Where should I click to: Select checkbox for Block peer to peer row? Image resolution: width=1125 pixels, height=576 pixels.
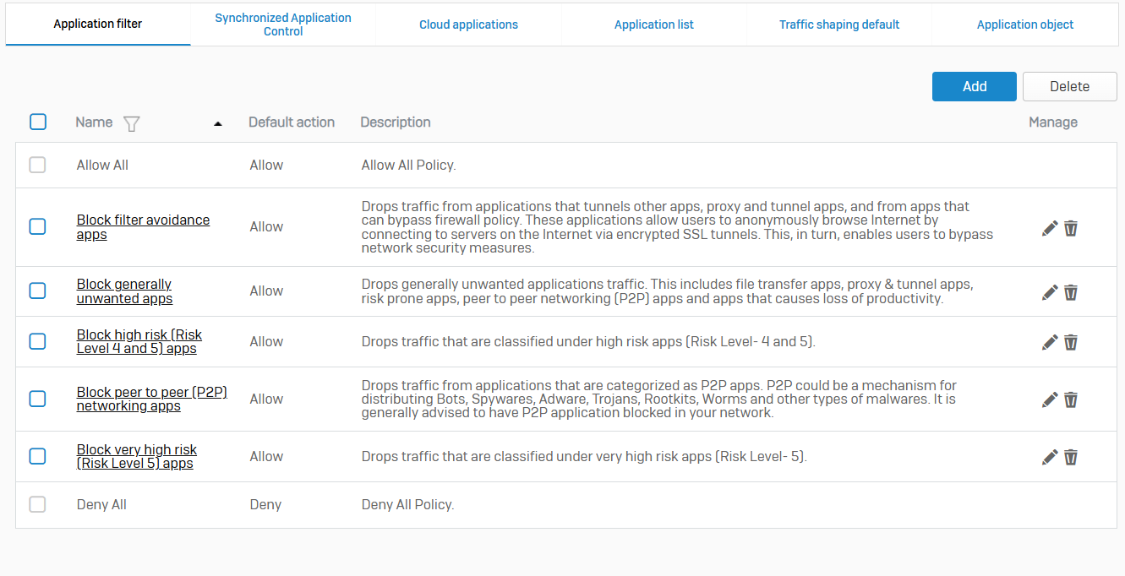click(38, 399)
